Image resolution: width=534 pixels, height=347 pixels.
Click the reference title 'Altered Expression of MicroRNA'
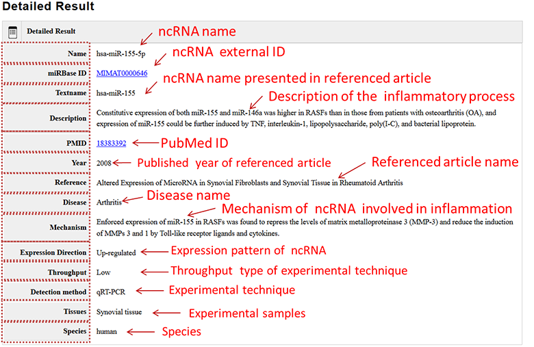click(250, 183)
